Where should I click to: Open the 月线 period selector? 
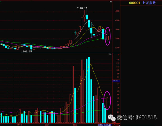coord(116,125)
